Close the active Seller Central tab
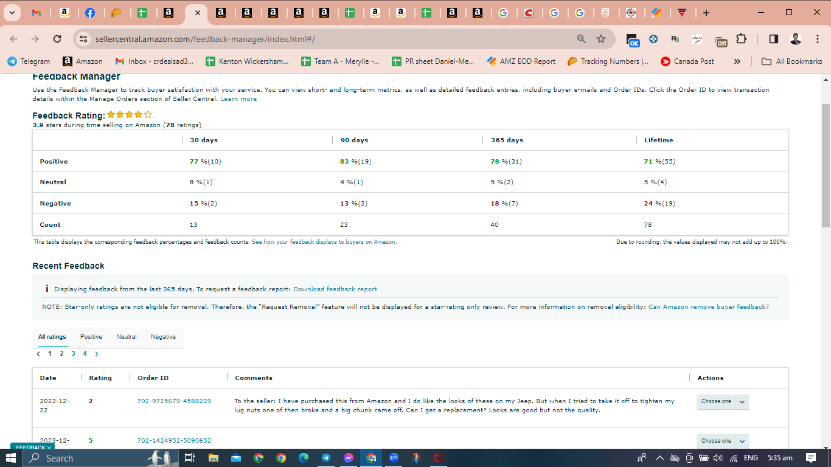Screen dimensions: 831x467 197,13
